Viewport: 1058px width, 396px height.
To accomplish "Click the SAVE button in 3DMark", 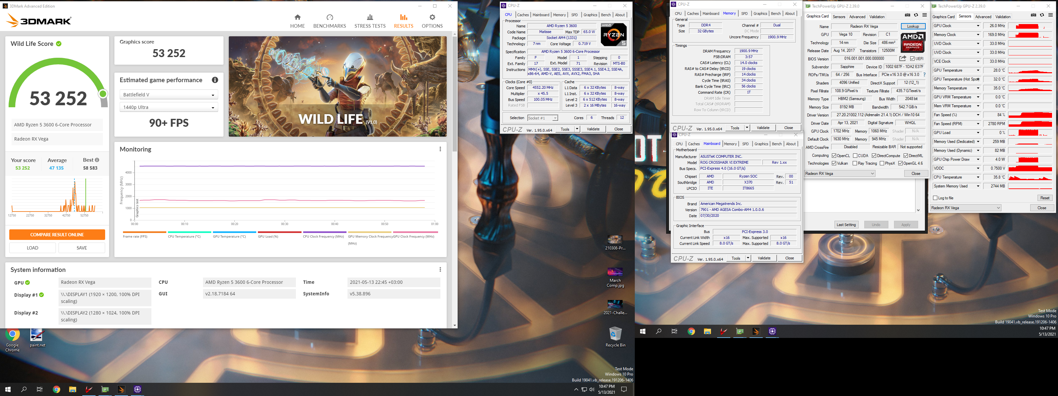I will click(x=82, y=247).
